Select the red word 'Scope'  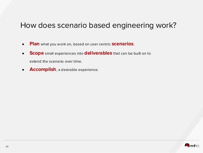point(37,53)
